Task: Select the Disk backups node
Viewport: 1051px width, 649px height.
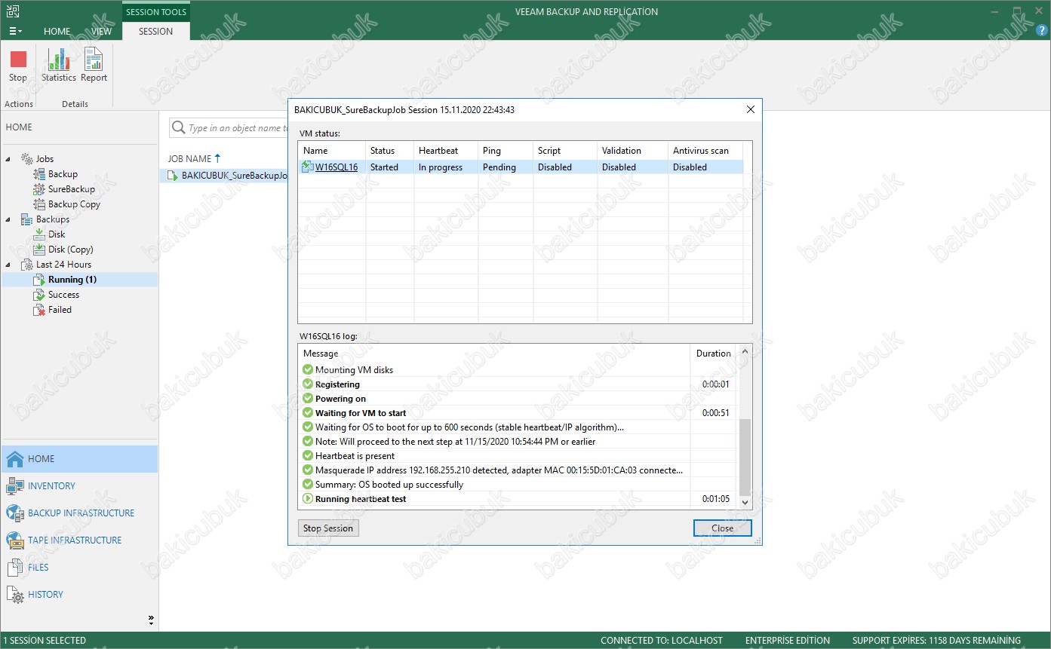Action: pos(57,234)
